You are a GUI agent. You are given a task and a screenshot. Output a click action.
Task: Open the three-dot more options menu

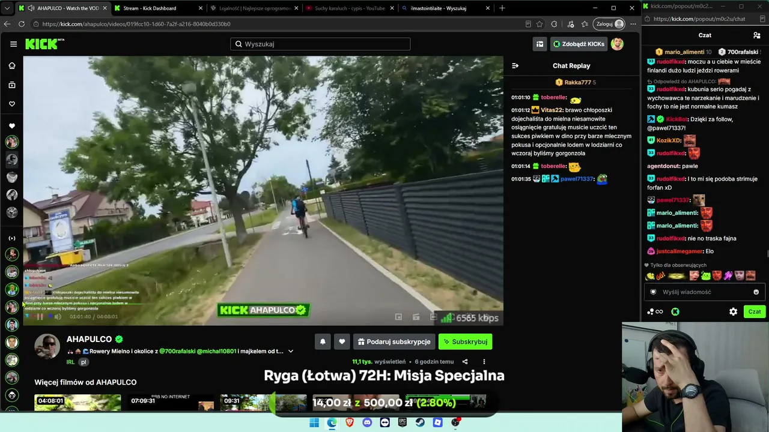(x=484, y=362)
